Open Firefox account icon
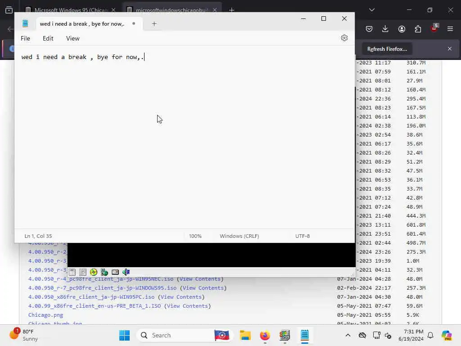The image size is (461, 346). (402, 29)
